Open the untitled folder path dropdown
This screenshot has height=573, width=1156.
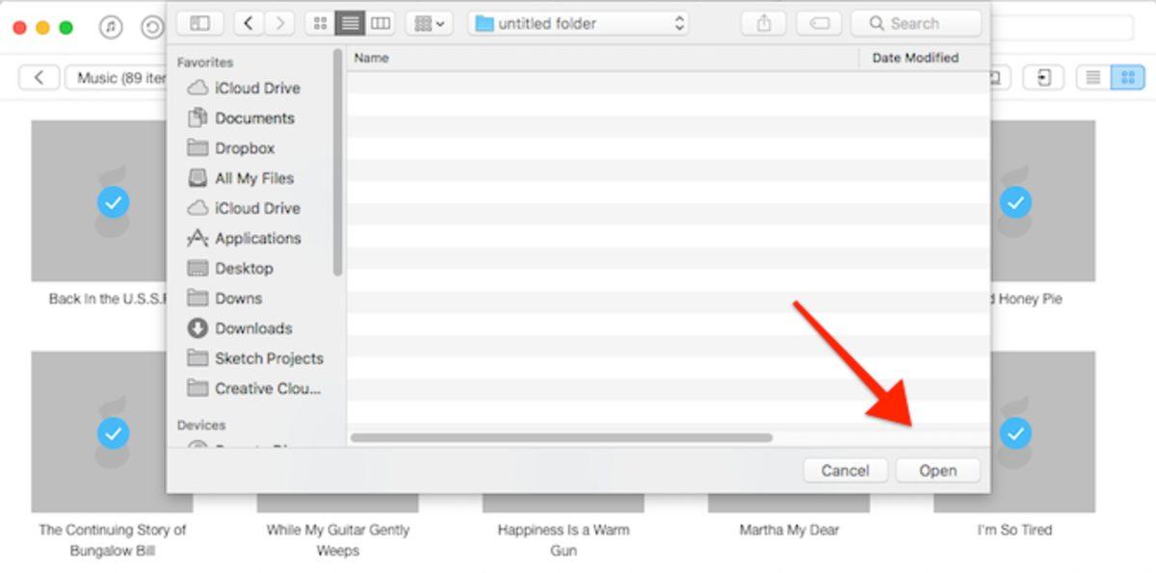point(578,23)
